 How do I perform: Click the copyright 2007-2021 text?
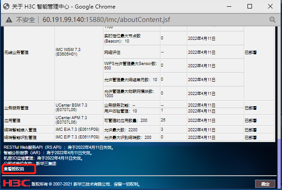(x=86, y=184)
